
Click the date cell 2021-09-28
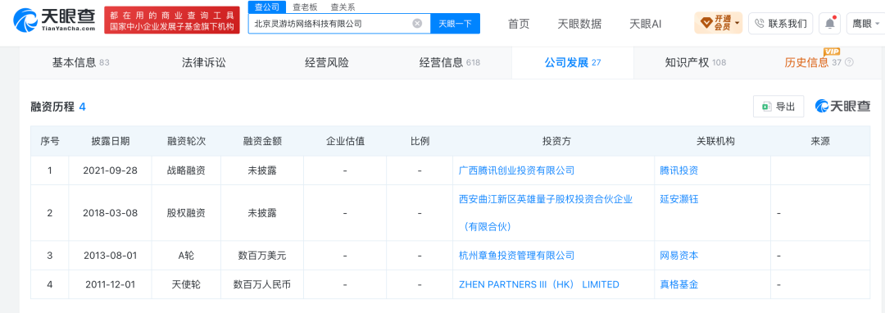point(110,170)
